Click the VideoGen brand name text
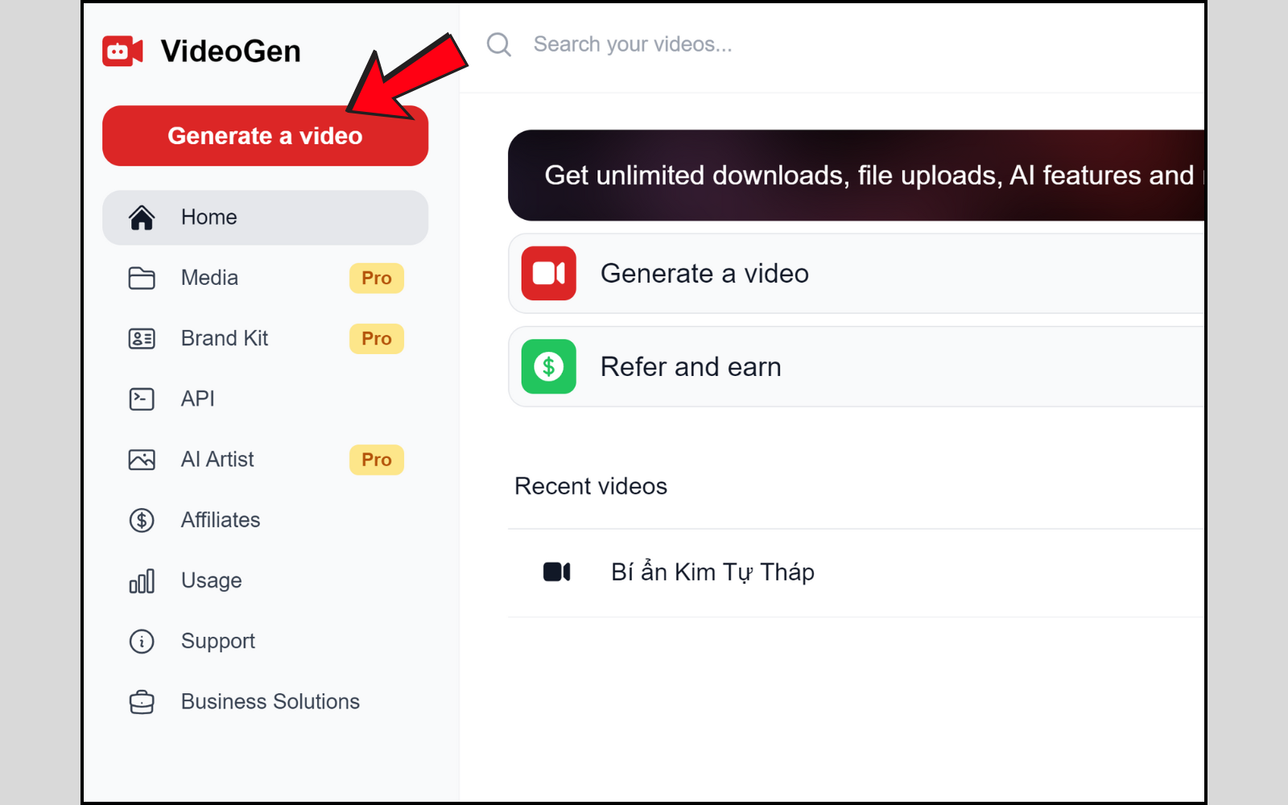Viewport: 1288px width, 805px height. pyautogui.click(x=230, y=52)
